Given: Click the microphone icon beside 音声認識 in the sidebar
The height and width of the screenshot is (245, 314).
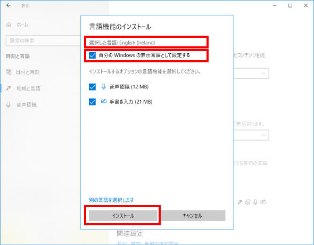Looking at the screenshot, I should [9, 104].
